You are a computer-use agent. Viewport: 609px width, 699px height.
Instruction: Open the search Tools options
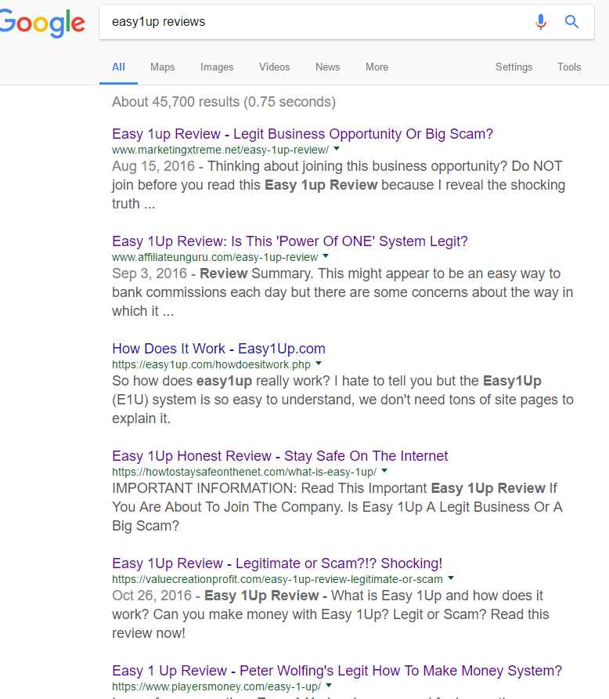[569, 67]
